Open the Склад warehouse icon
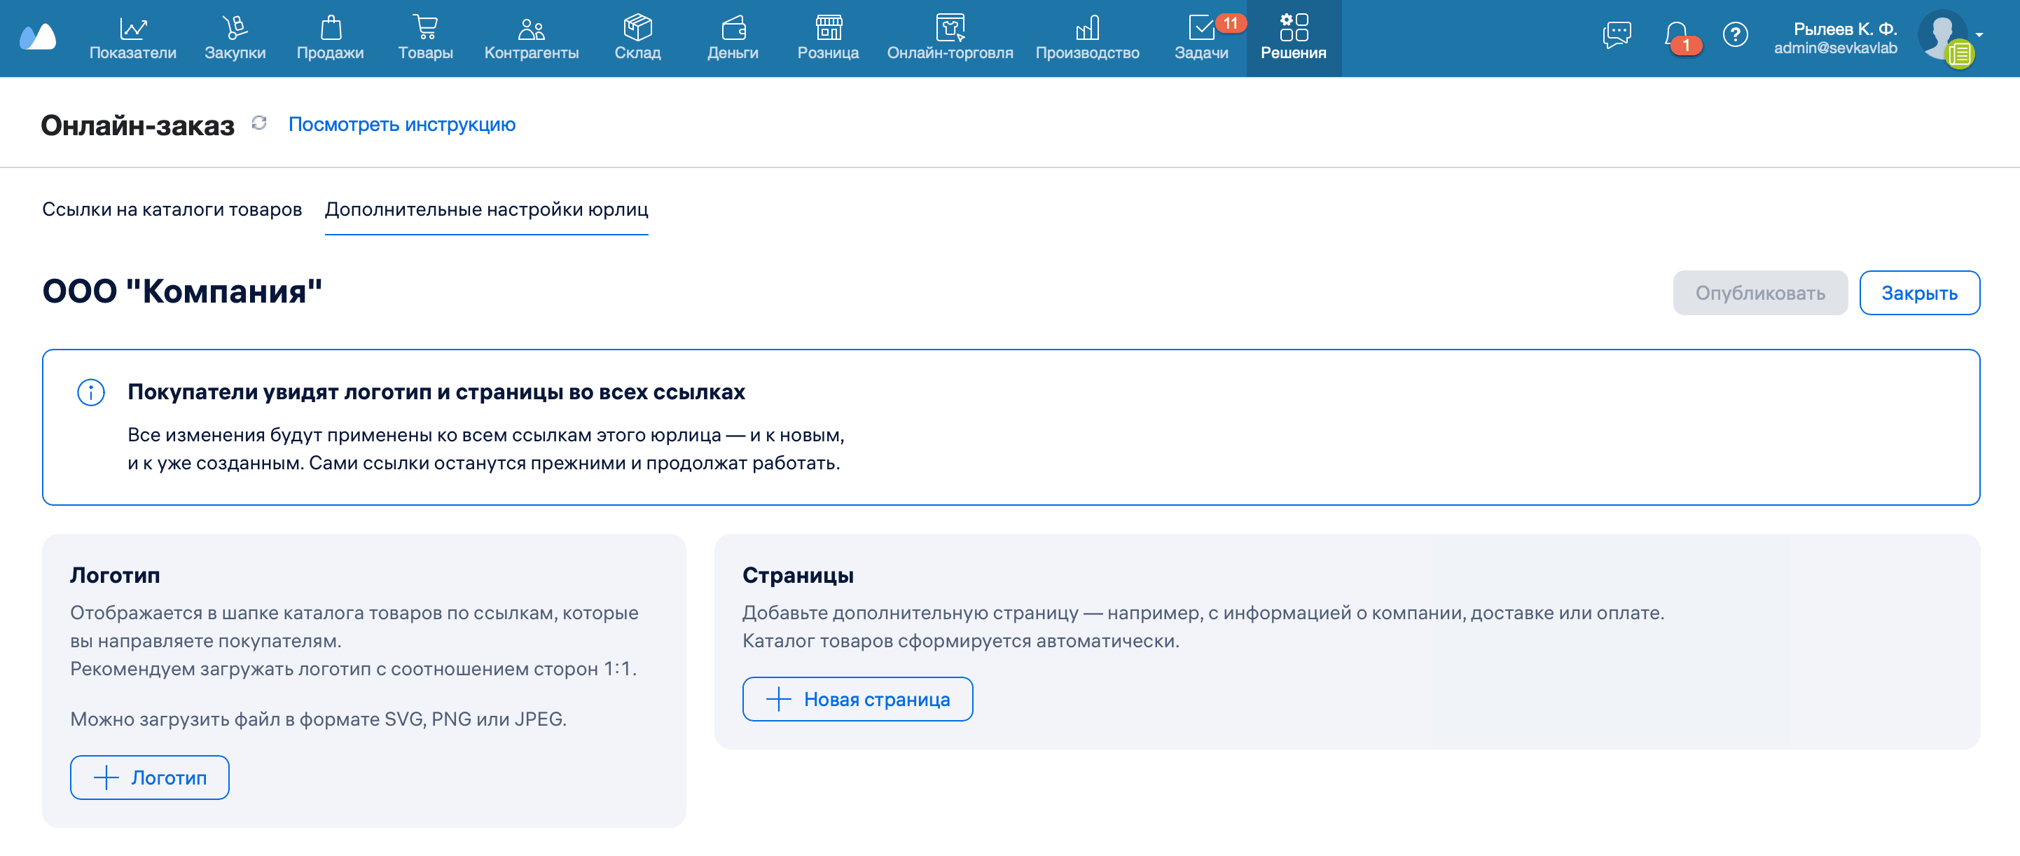 pyautogui.click(x=637, y=27)
